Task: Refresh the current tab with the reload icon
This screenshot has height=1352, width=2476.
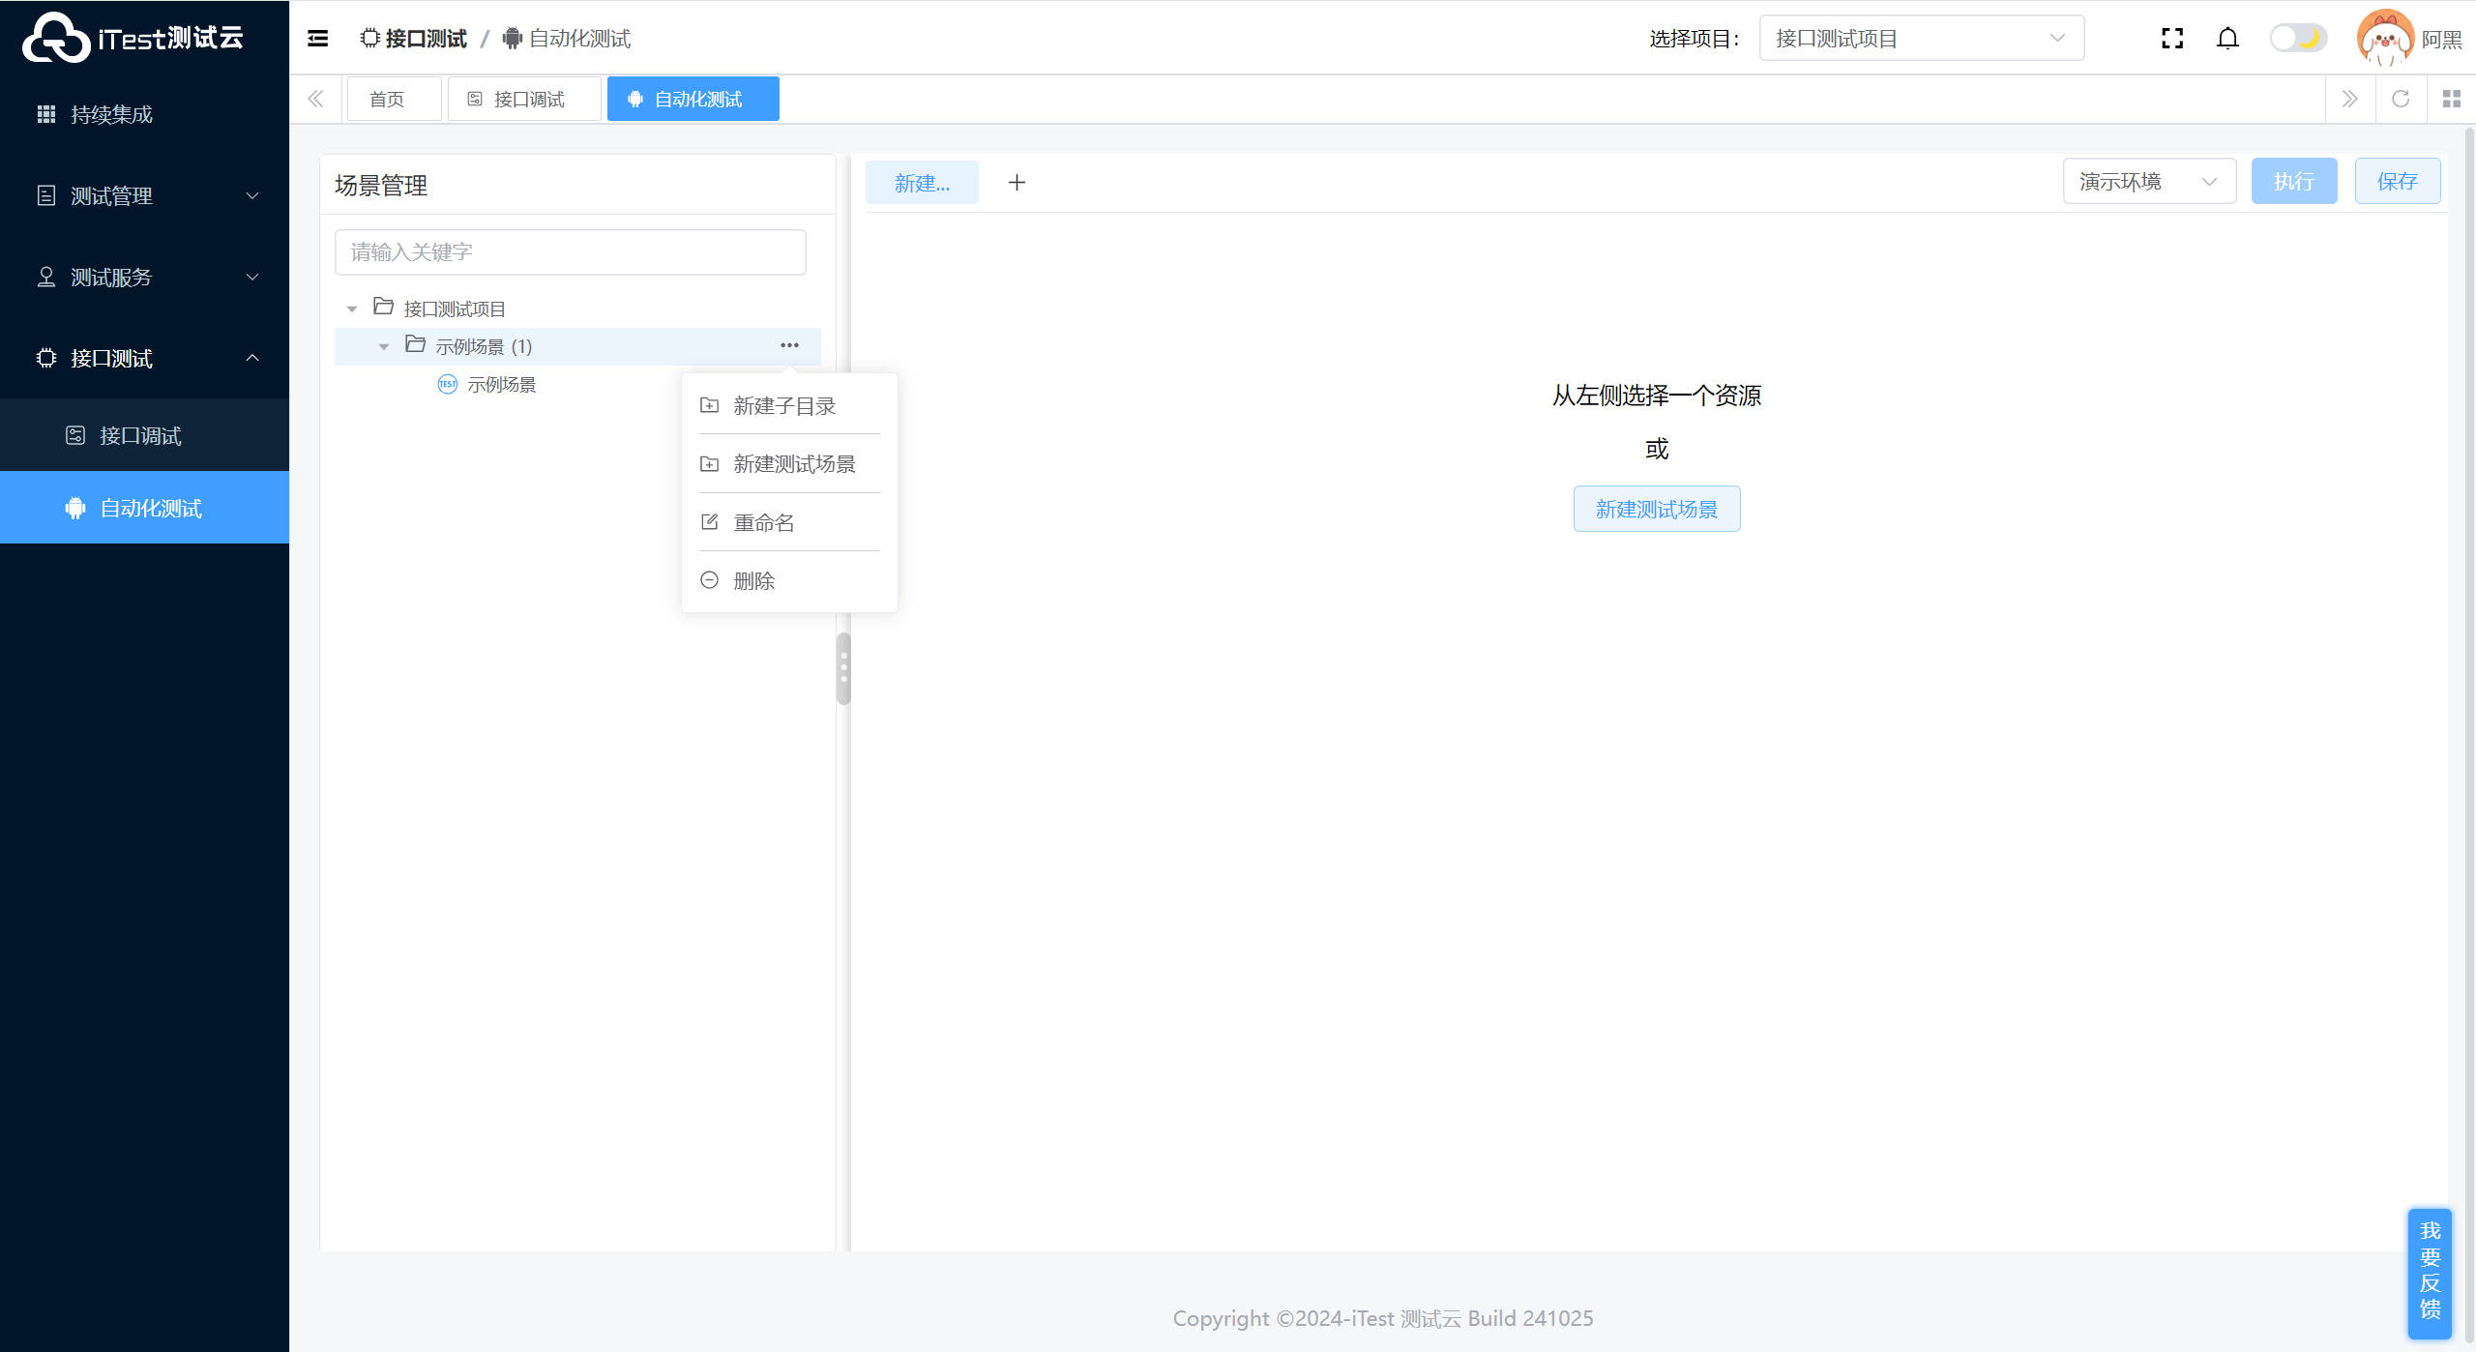Action: [x=2401, y=99]
